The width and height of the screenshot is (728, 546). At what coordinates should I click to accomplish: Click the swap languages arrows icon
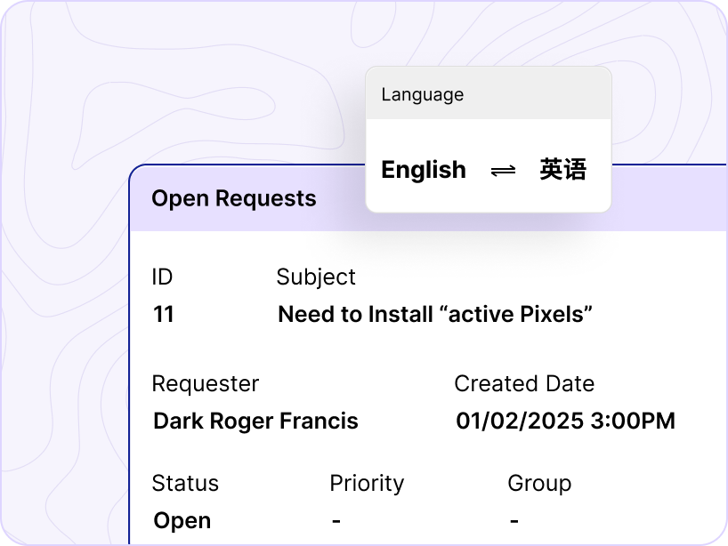coord(503,171)
